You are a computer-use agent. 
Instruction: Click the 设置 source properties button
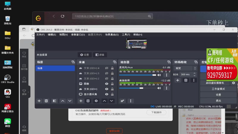pyautogui.click(x=84, y=55)
